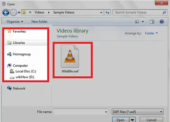Click the Open button
170x122 pixels.
click(120, 120)
